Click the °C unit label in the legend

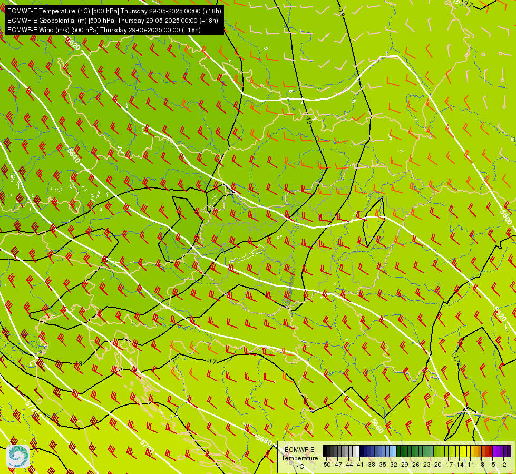point(300,467)
